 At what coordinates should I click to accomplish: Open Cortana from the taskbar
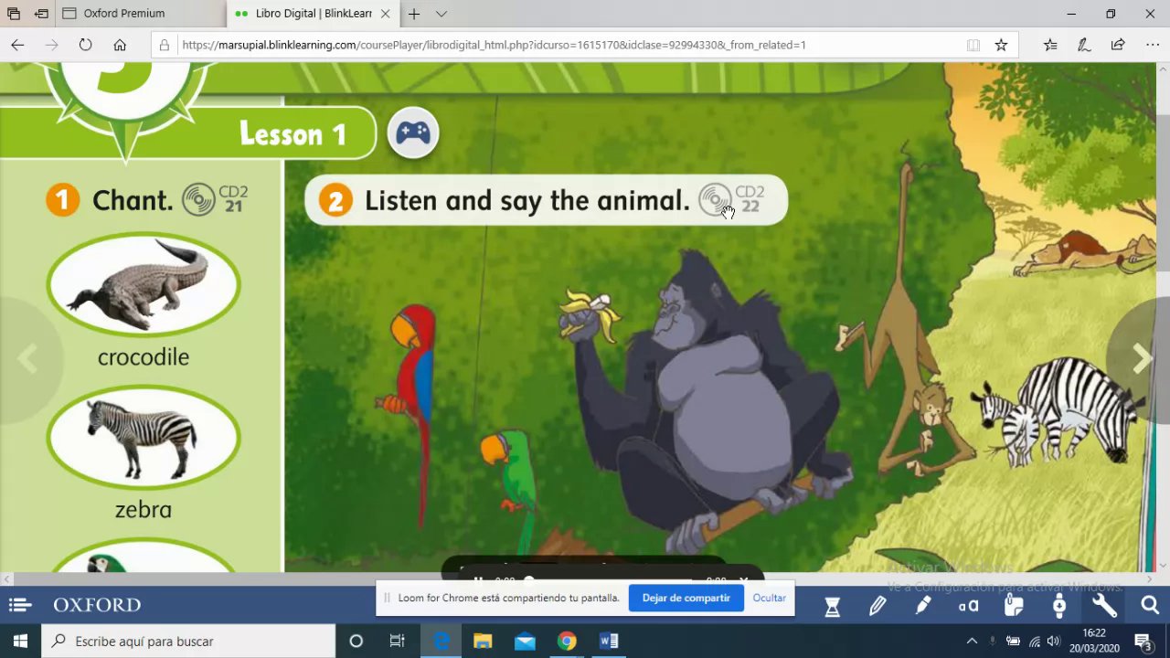[356, 642]
